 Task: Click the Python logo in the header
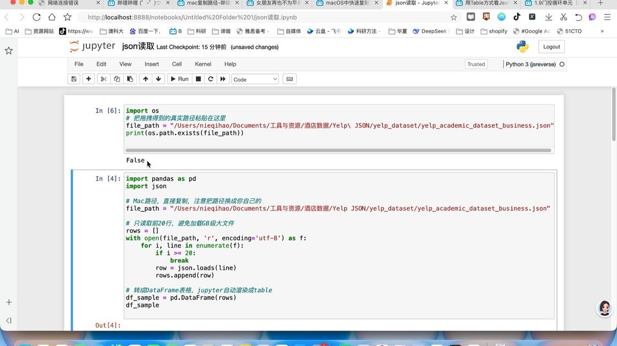pos(522,46)
